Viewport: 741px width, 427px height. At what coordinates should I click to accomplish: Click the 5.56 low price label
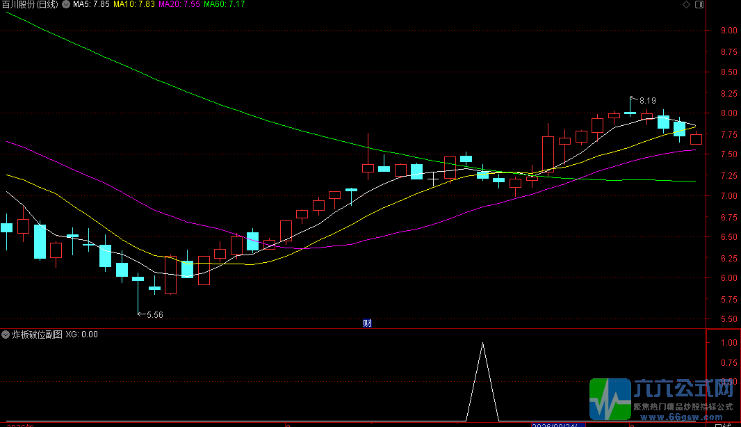click(155, 315)
